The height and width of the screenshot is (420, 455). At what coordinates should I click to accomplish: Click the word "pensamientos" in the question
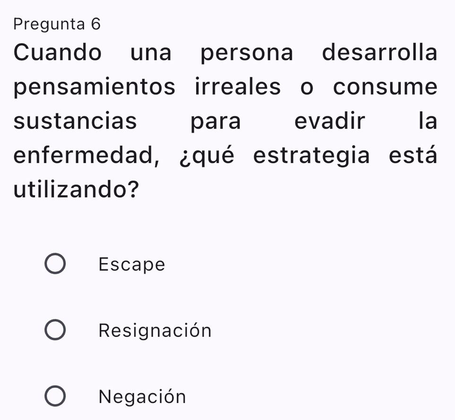94,88
